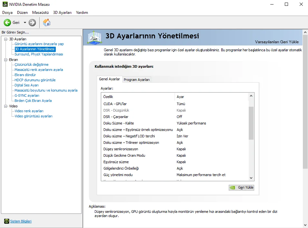Click the NVIDIA logo on Geri Yükle button
The image size is (308, 228).
[233, 187]
